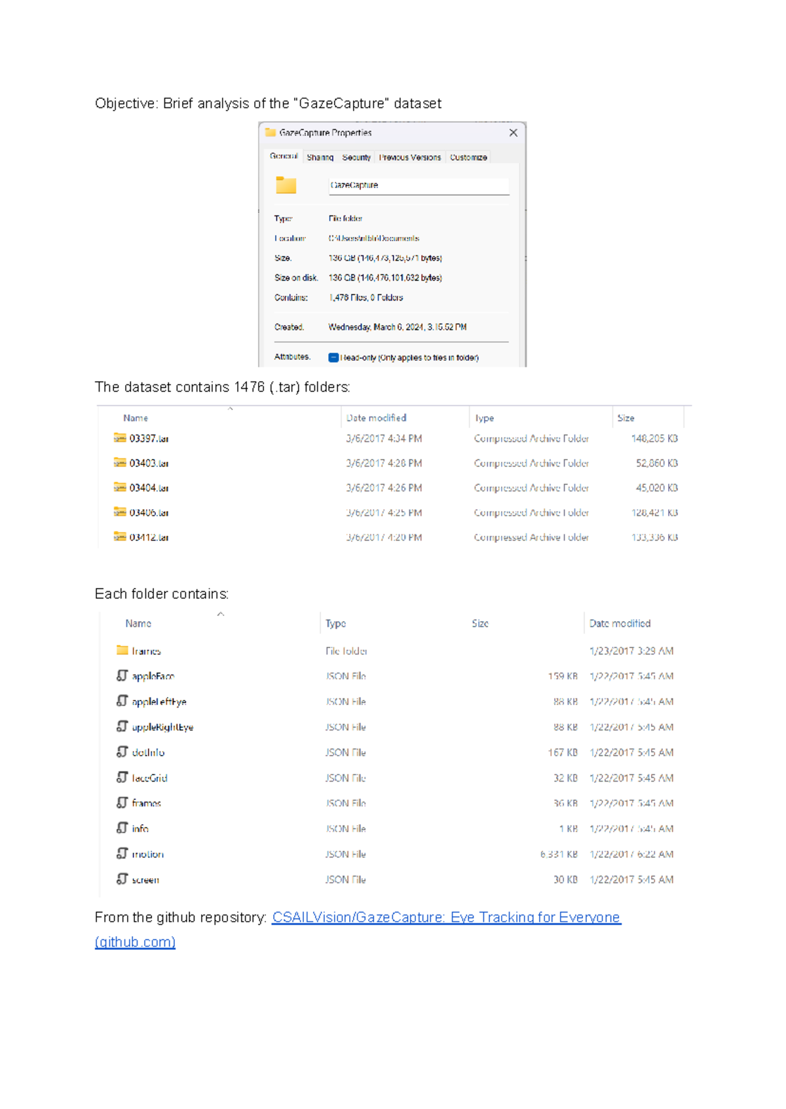Image resolution: width=786 pixels, height=1109 pixels.
Task: Click the screen JSON file icon
Action: point(122,879)
